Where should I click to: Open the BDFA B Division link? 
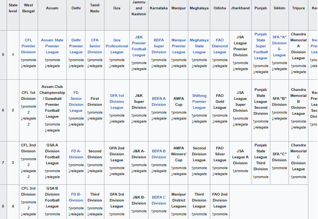(159, 154)
